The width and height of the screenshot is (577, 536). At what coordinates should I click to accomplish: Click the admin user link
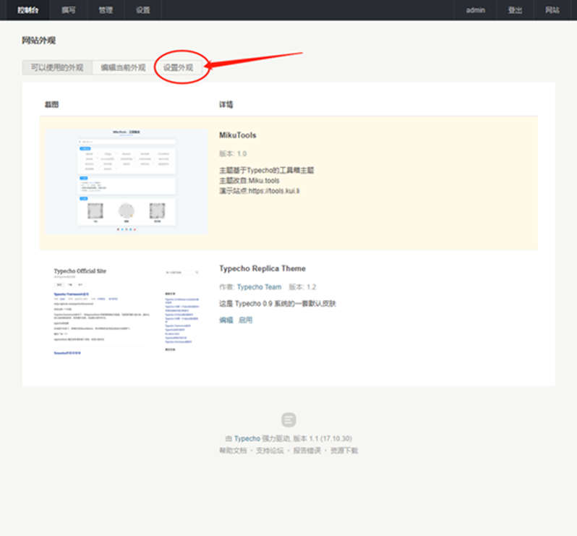click(x=476, y=10)
